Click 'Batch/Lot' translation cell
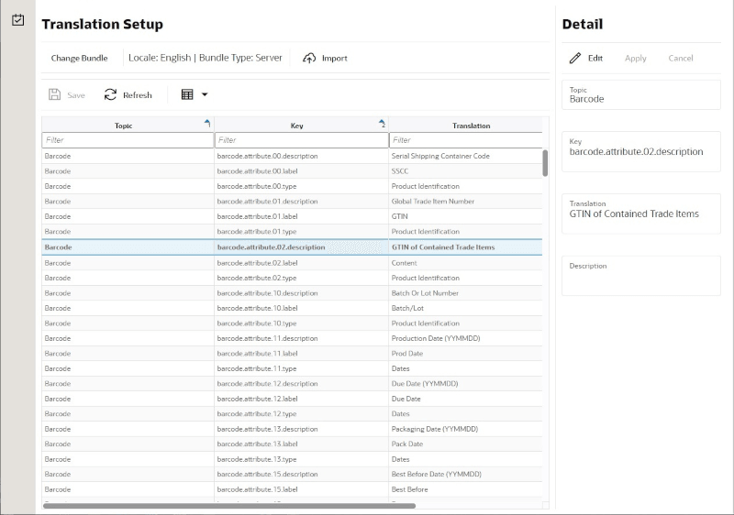This screenshot has width=734, height=515. (x=465, y=308)
